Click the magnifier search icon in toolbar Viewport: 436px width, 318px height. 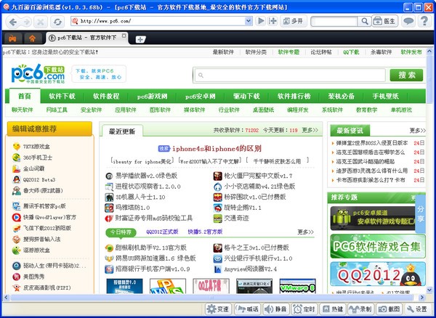point(364,21)
